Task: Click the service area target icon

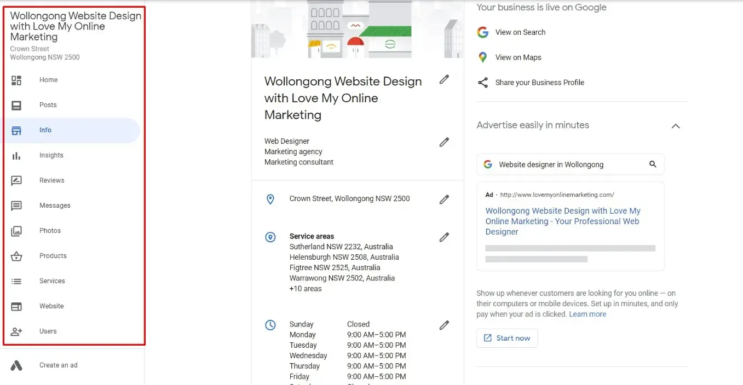Action: [270, 237]
